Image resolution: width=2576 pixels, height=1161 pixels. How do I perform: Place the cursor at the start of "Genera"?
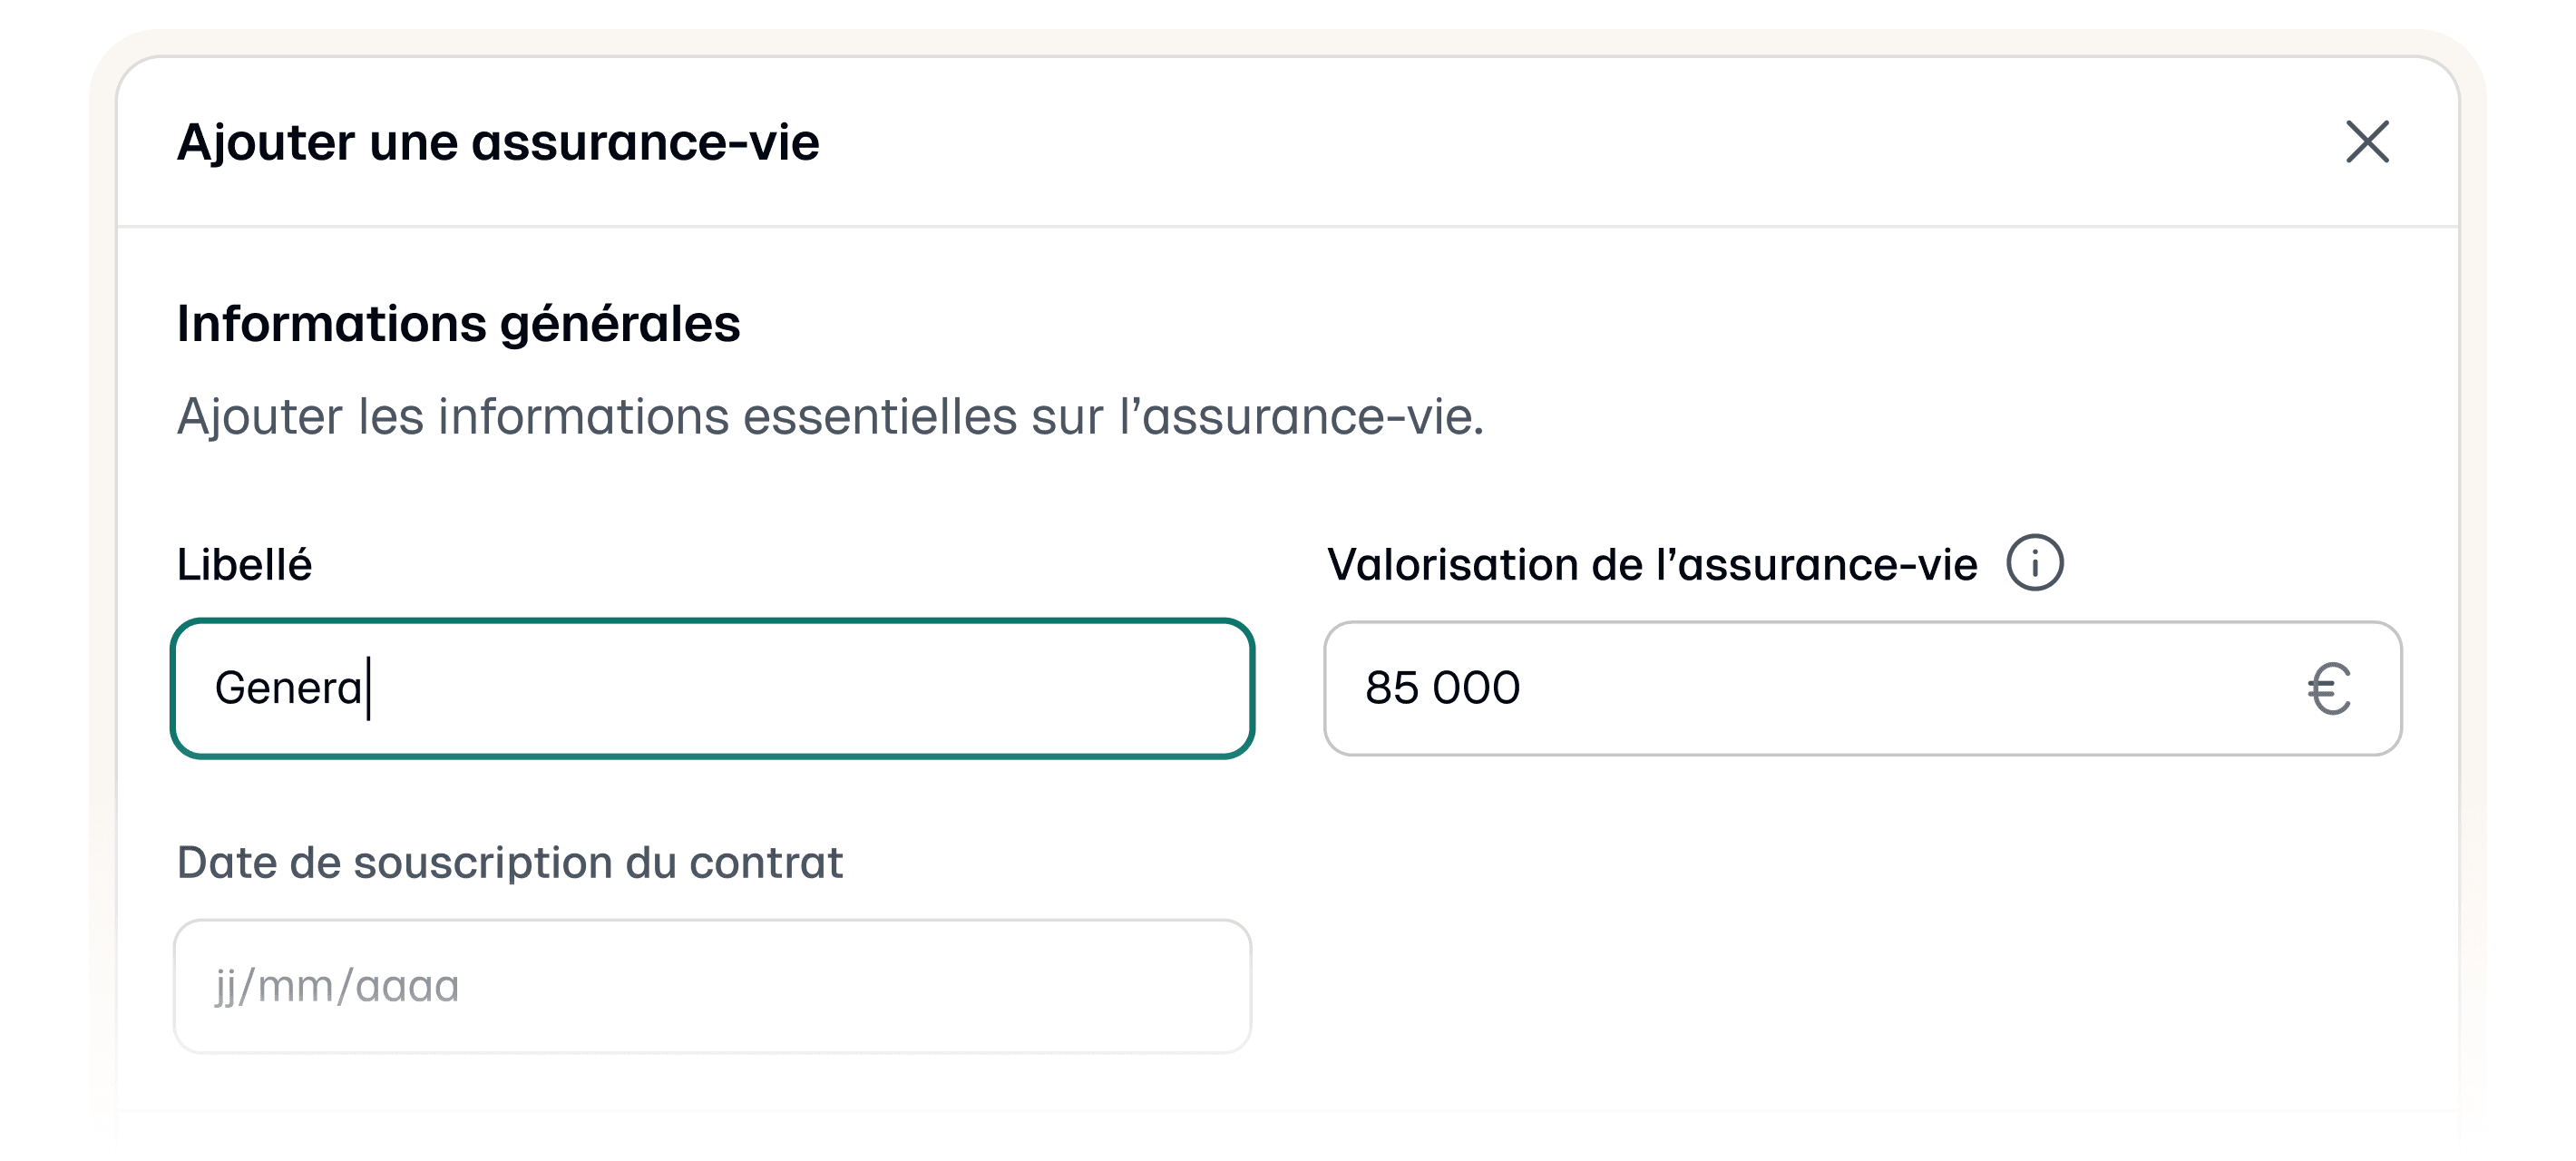click(x=217, y=688)
